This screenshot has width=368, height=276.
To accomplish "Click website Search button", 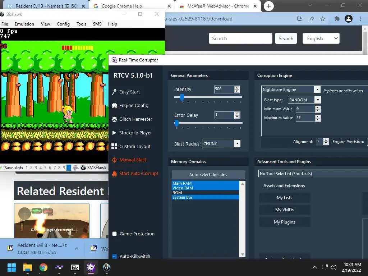I will (x=286, y=38).
